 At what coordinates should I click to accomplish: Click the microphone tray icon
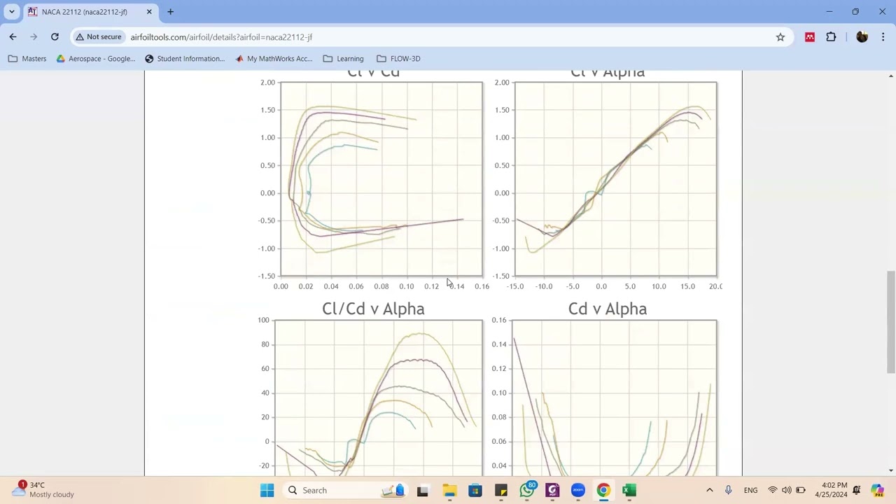tap(728, 491)
